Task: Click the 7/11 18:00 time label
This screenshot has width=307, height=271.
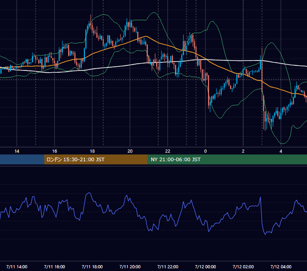Action: 92,266
